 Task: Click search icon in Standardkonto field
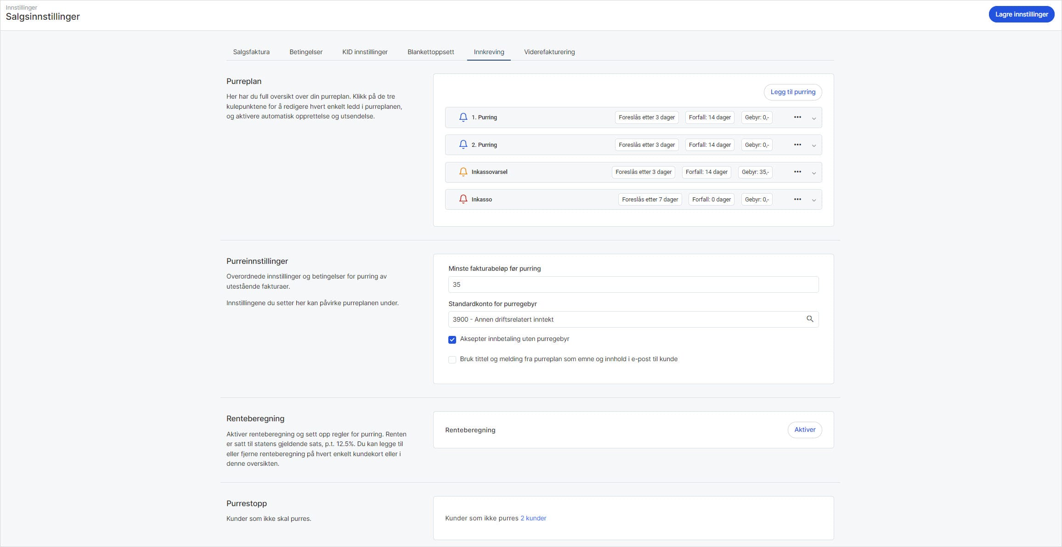pos(810,319)
